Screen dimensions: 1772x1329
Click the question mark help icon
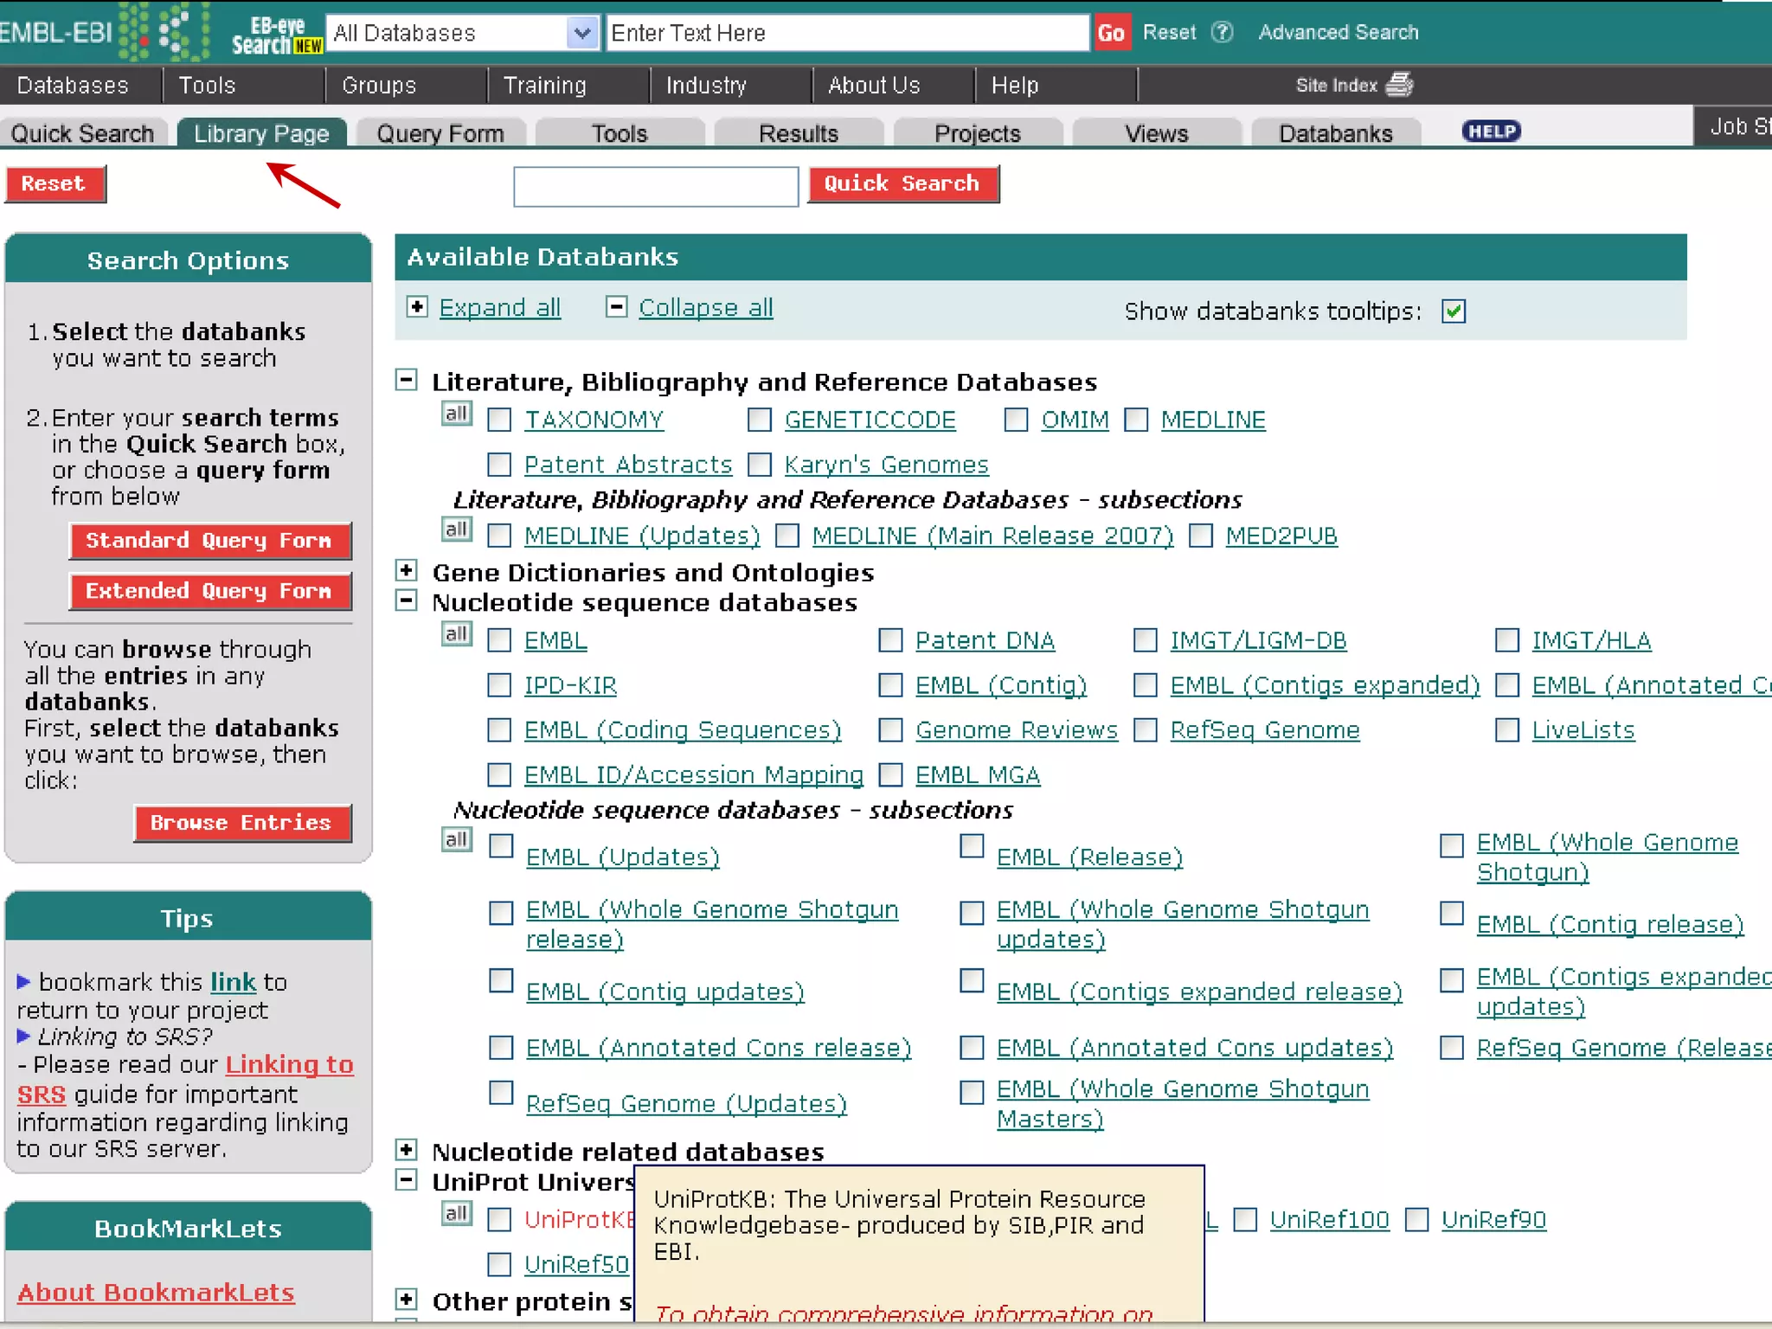[x=1222, y=33]
